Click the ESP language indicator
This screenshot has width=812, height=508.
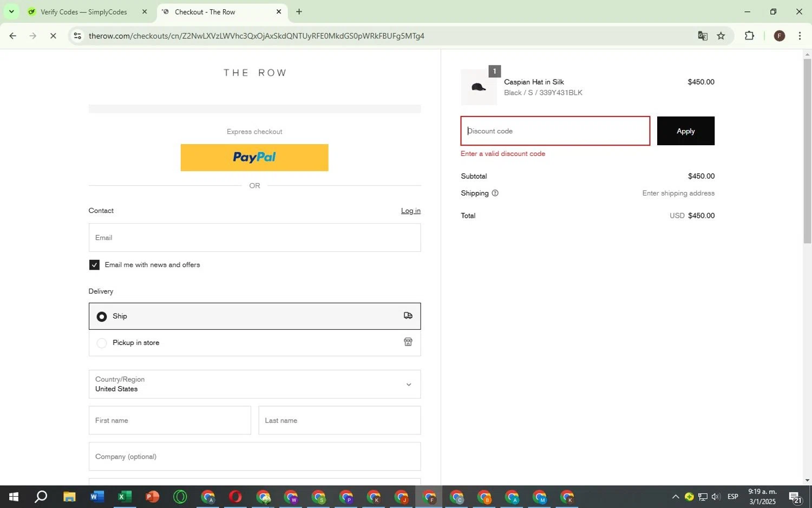pos(732,497)
